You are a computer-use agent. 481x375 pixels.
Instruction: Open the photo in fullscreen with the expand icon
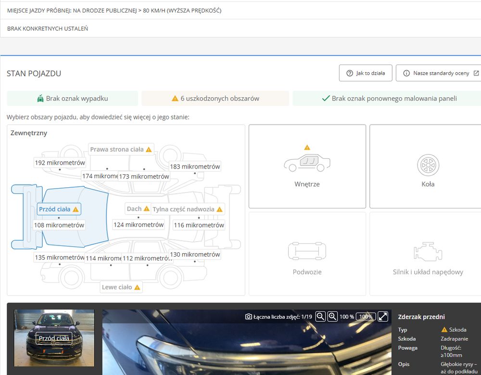(383, 316)
